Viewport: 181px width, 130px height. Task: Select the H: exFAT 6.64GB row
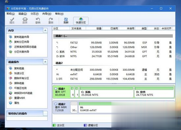[x=113, y=74]
